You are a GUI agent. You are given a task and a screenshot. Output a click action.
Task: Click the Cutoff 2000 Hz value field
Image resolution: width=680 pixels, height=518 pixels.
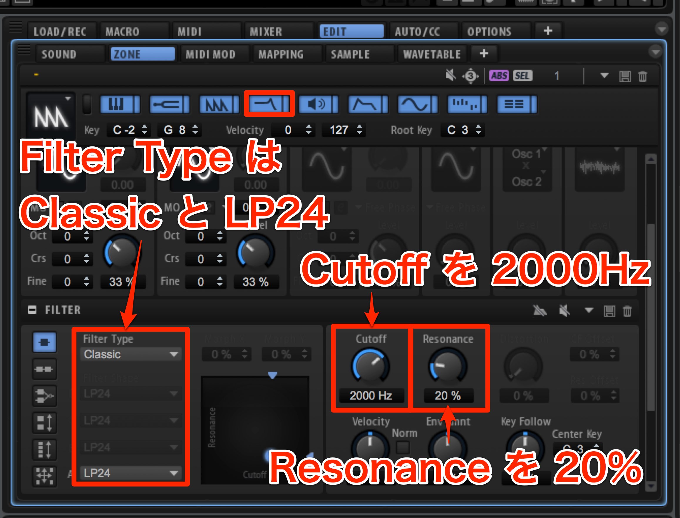click(371, 395)
